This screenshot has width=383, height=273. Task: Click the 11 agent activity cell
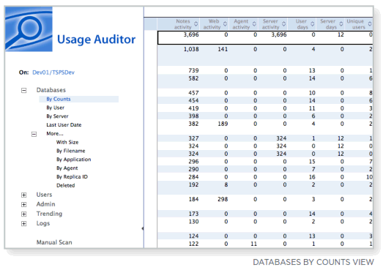click(x=254, y=244)
